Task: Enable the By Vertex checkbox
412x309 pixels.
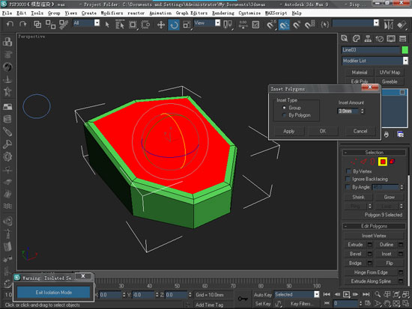Action: click(348, 171)
